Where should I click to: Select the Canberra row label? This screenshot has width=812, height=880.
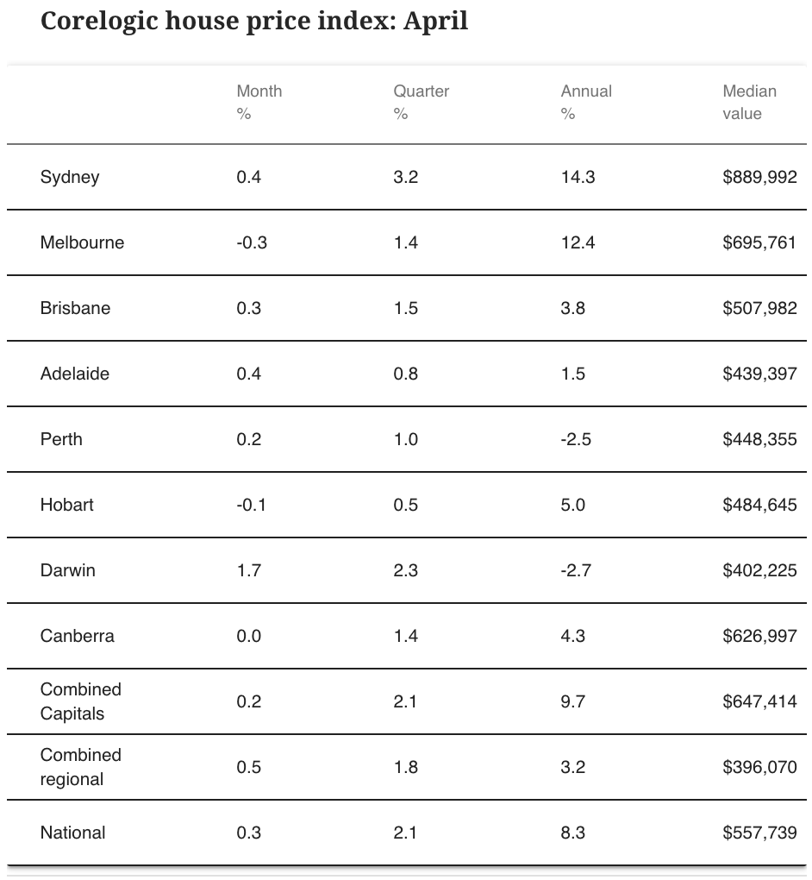(x=77, y=637)
